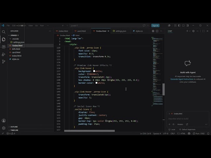This screenshot has height=158, width=211.
Task: Open the Local session target dropdown
Action: point(172,129)
